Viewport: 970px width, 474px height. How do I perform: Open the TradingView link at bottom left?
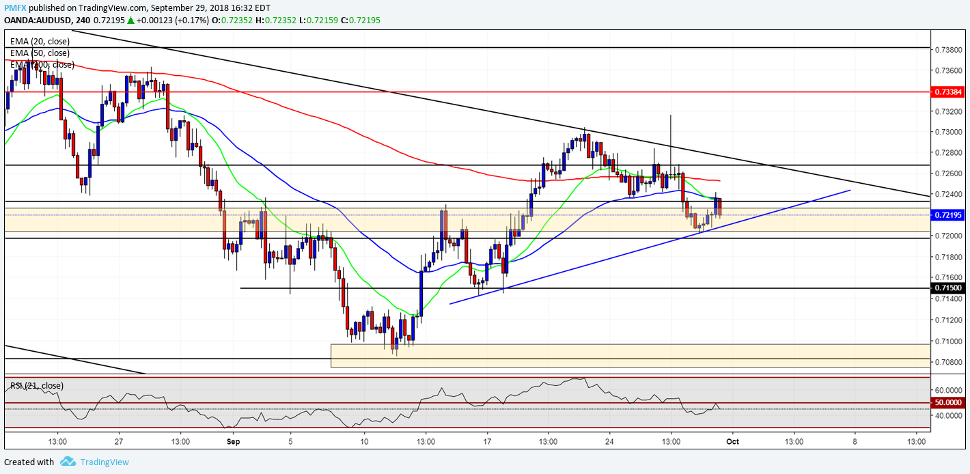click(x=105, y=462)
